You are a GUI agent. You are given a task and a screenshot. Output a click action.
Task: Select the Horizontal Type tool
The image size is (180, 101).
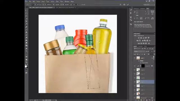click(26, 51)
